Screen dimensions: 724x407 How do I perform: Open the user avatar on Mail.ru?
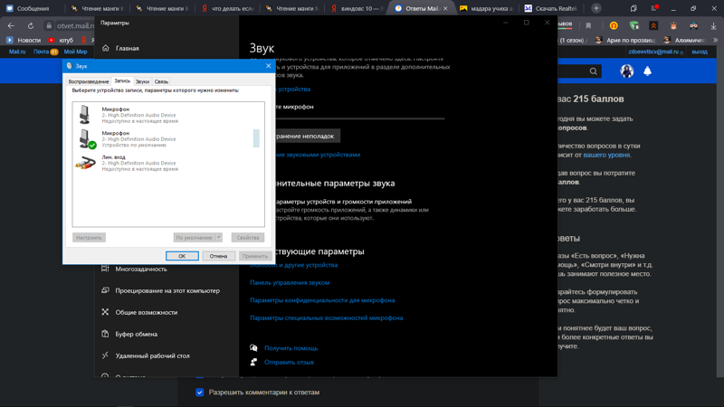626,71
